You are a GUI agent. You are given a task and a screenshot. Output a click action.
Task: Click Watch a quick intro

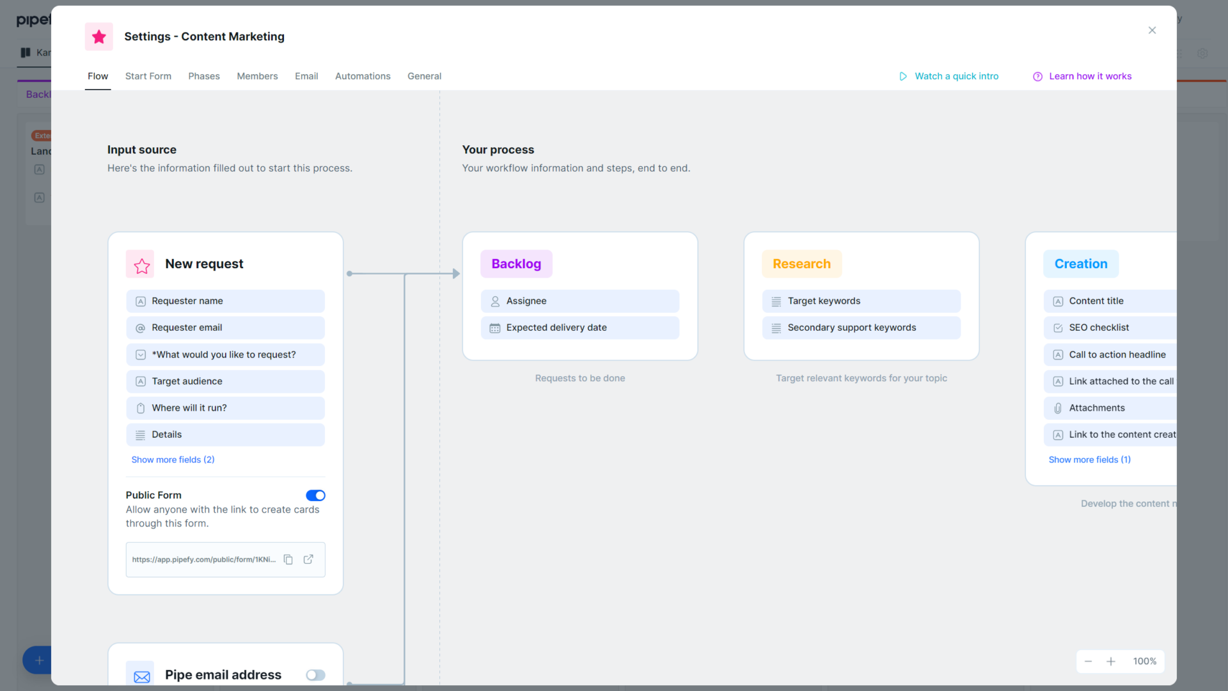pyautogui.click(x=956, y=76)
